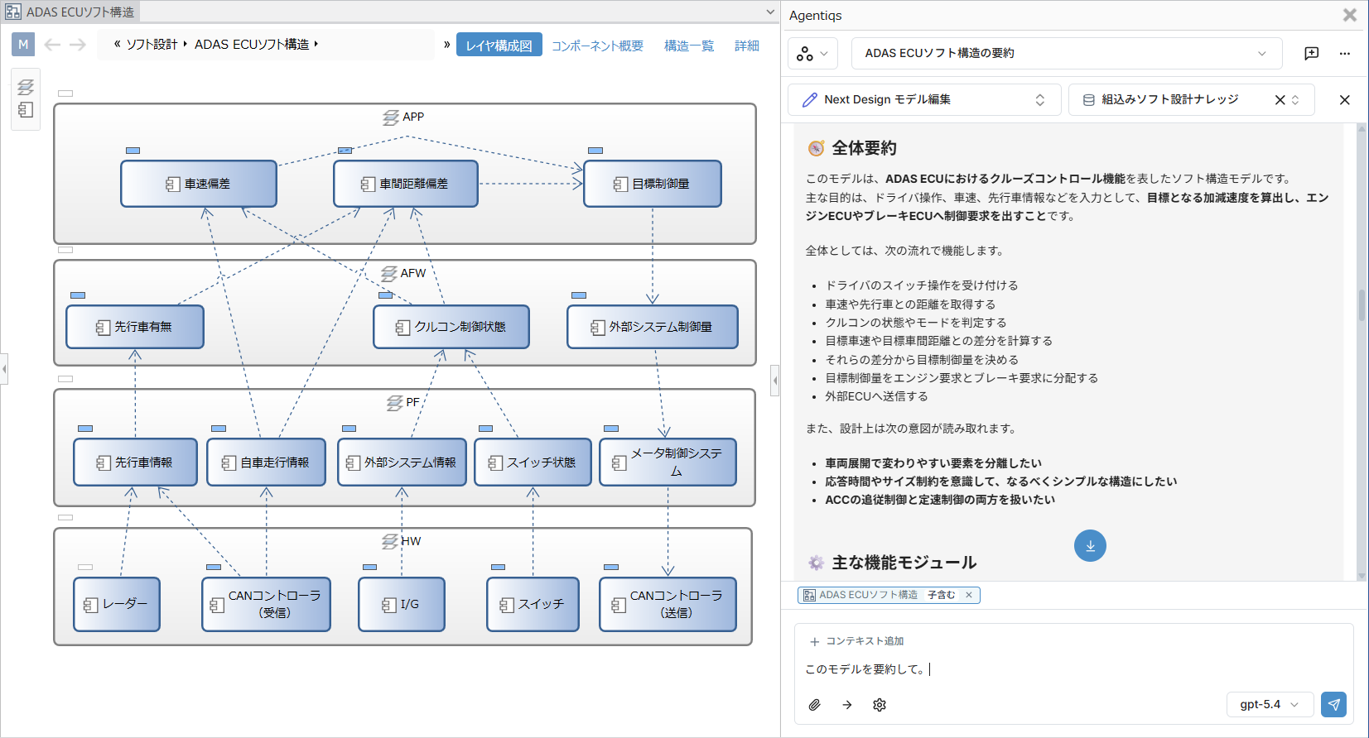The height and width of the screenshot is (738, 1369).
Task: Open the gpt-5.4 model dropdown
Action: pyautogui.click(x=1270, y=704)
